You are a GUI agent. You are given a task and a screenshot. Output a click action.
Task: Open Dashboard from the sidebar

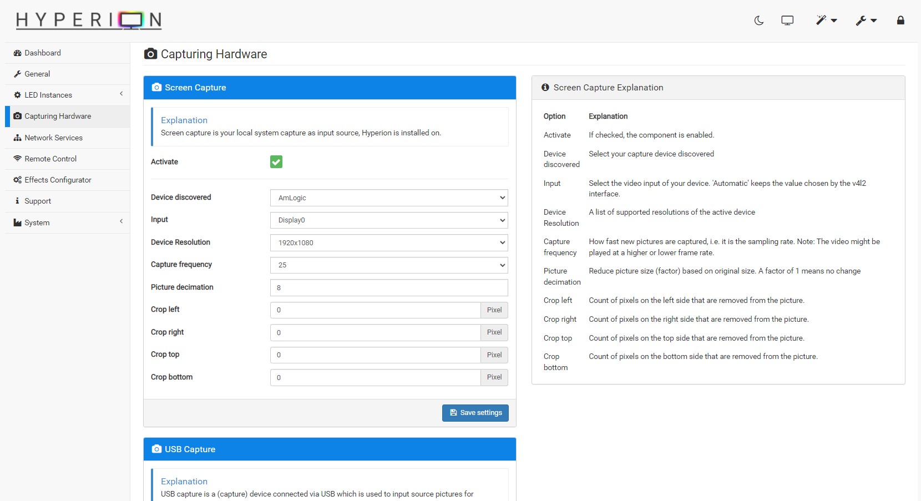[x=43, y=53]
